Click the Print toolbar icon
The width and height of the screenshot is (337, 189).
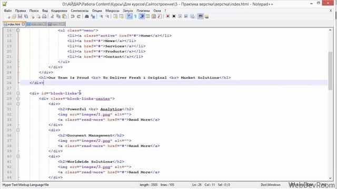[x=44, y=16]
